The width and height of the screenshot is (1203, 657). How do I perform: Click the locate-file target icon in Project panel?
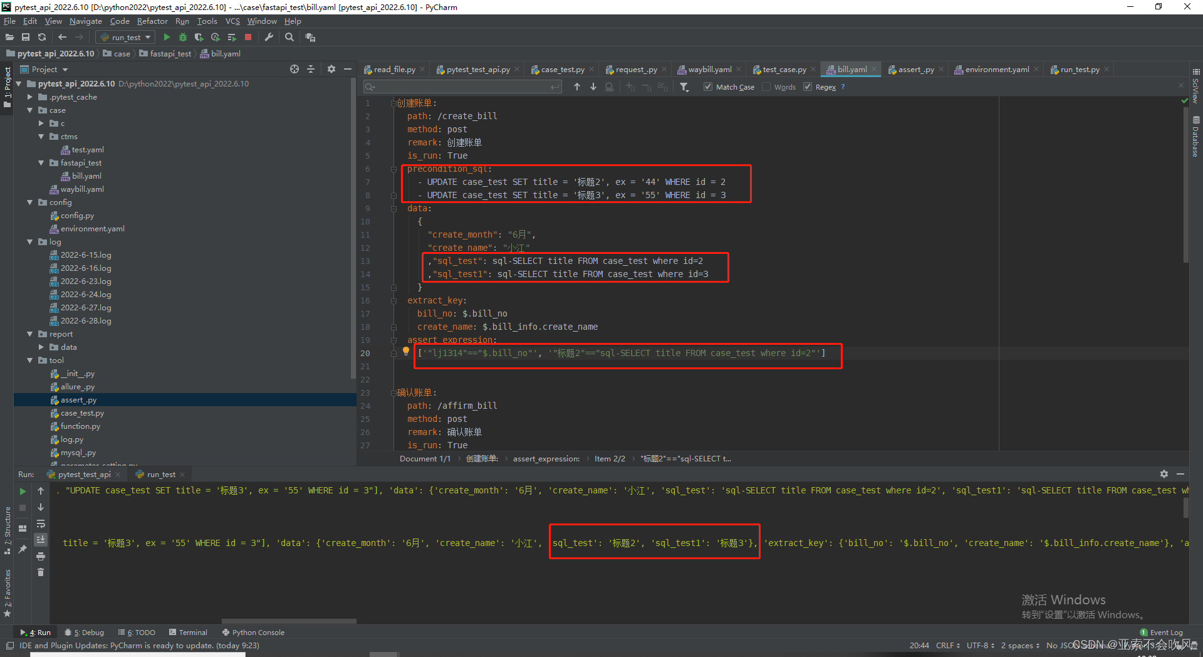click(x=294, y=70)
